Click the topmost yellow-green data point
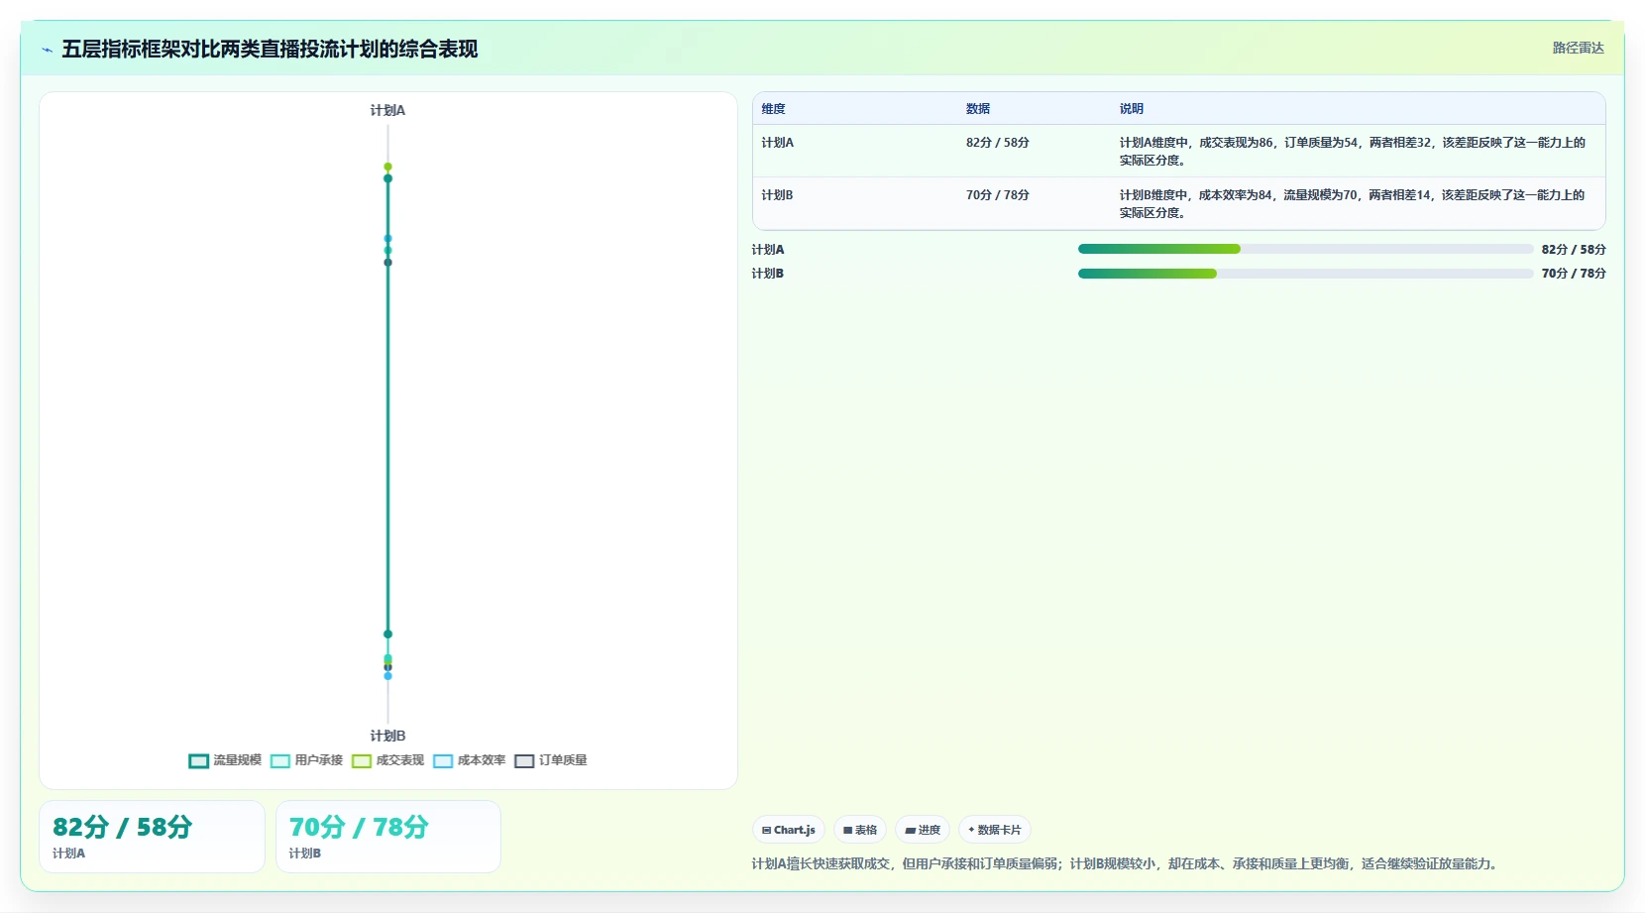The image size is (1645, 913). coord(387,167)
